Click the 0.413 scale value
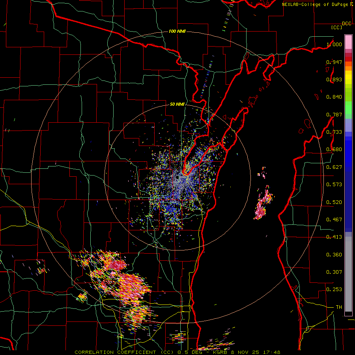The width and height of the screenshot is (355, 355). pyautogui.click(x=334, y=237)
